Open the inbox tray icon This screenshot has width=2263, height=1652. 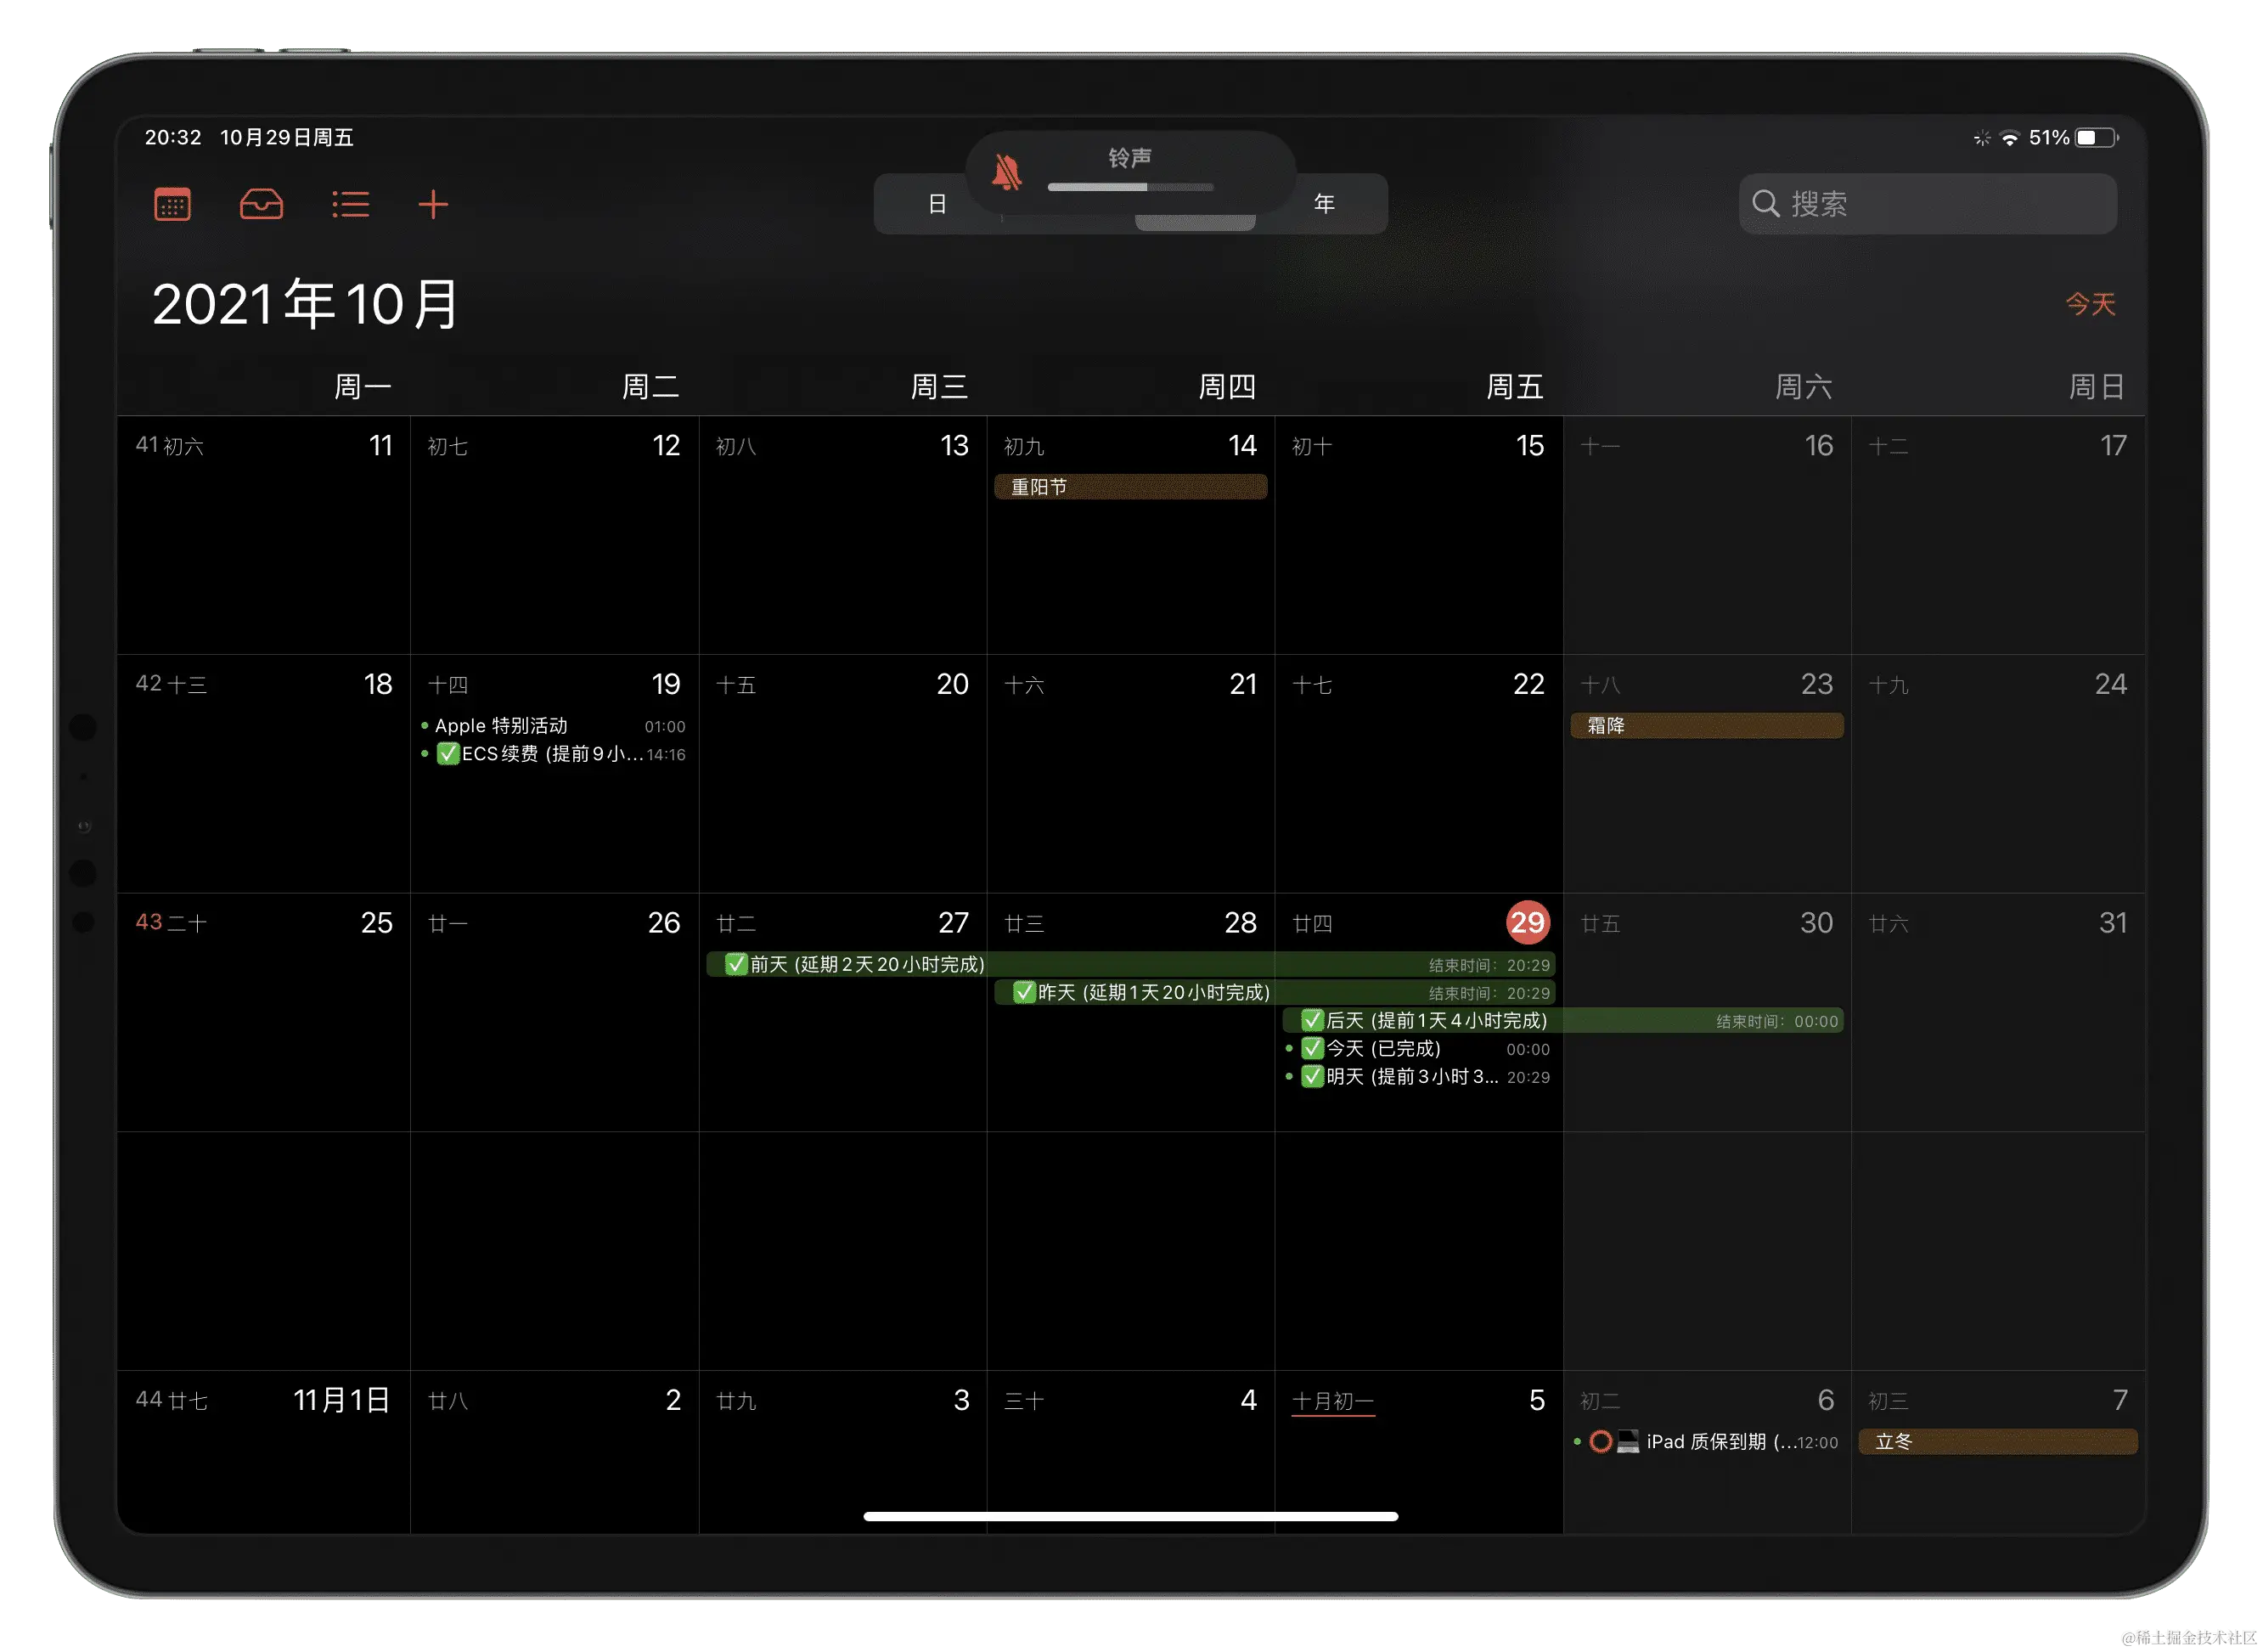(261, 204)
